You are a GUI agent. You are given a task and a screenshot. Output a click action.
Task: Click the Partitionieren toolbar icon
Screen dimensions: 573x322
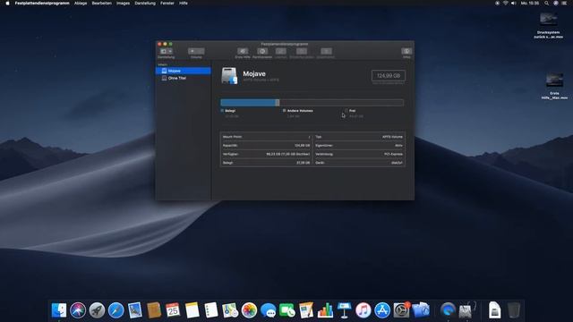coord(262,51)
